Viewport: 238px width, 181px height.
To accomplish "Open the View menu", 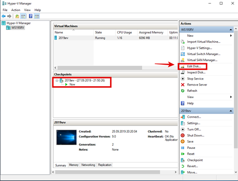I will click(27, 10).
